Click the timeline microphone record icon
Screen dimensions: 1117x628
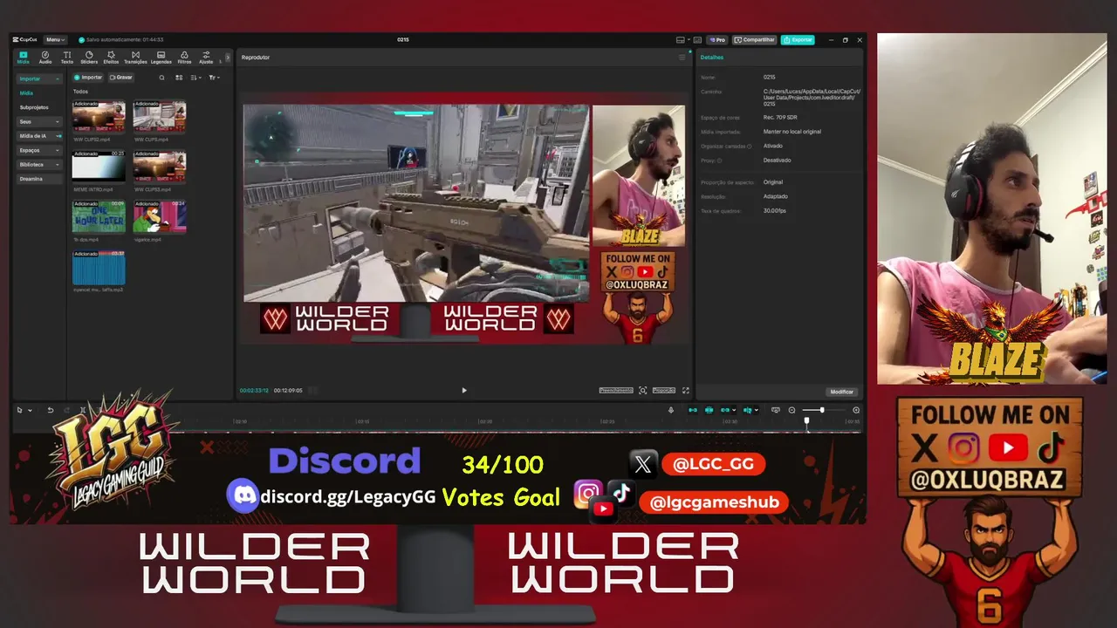[x=671, y=410]
